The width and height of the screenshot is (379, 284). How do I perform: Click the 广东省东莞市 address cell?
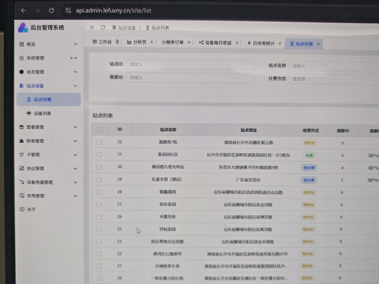click(x=248, y=180)
